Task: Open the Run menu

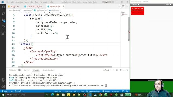Action: pyautogui.click(x=37, y=2)
